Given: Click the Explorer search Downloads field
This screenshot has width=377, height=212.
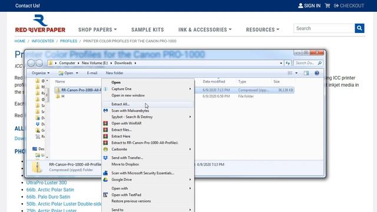Looking at the screenshot, I should [x=307, y=63].
